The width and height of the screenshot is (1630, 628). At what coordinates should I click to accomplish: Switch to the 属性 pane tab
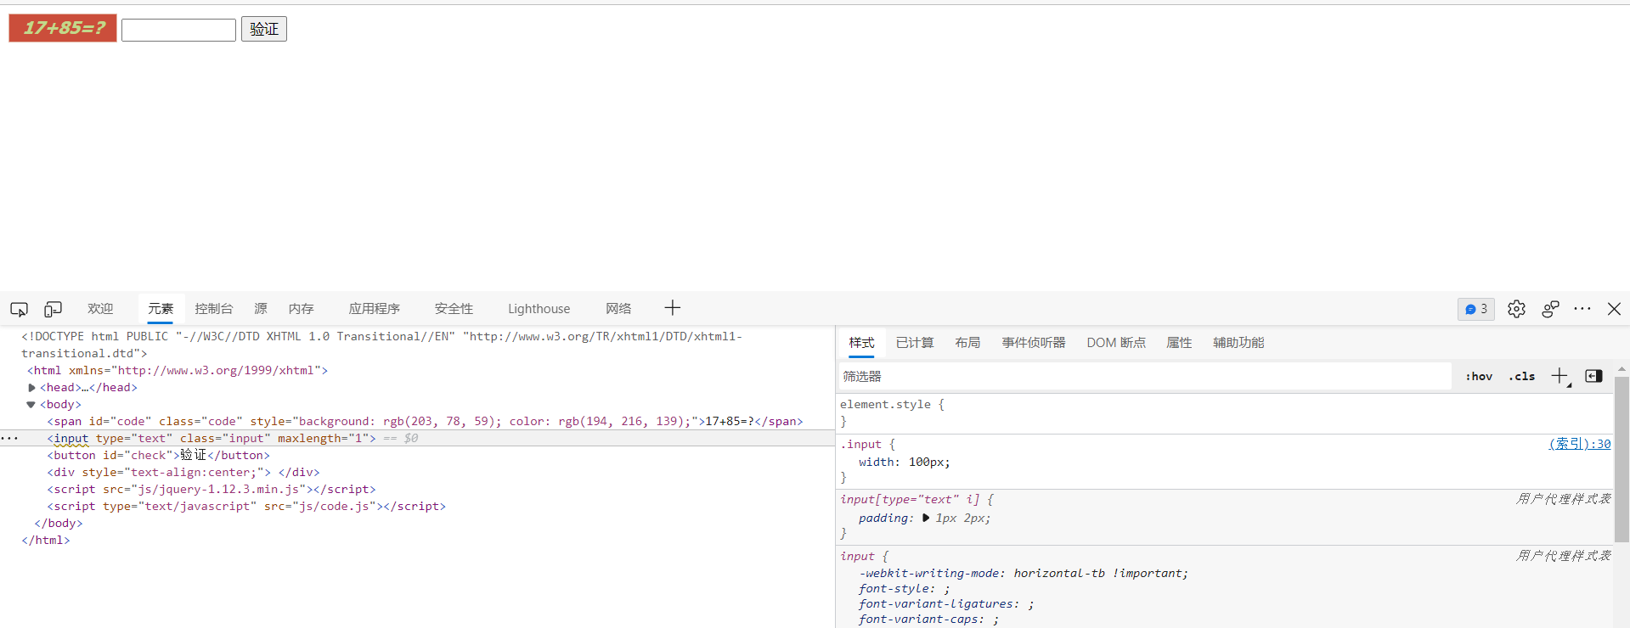(x=1179, y=343)
